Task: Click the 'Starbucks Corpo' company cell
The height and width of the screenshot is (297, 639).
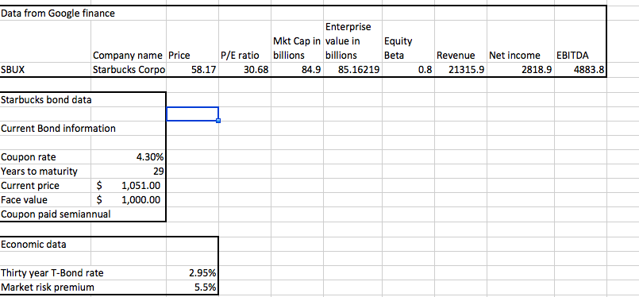Action: (129, 69)
